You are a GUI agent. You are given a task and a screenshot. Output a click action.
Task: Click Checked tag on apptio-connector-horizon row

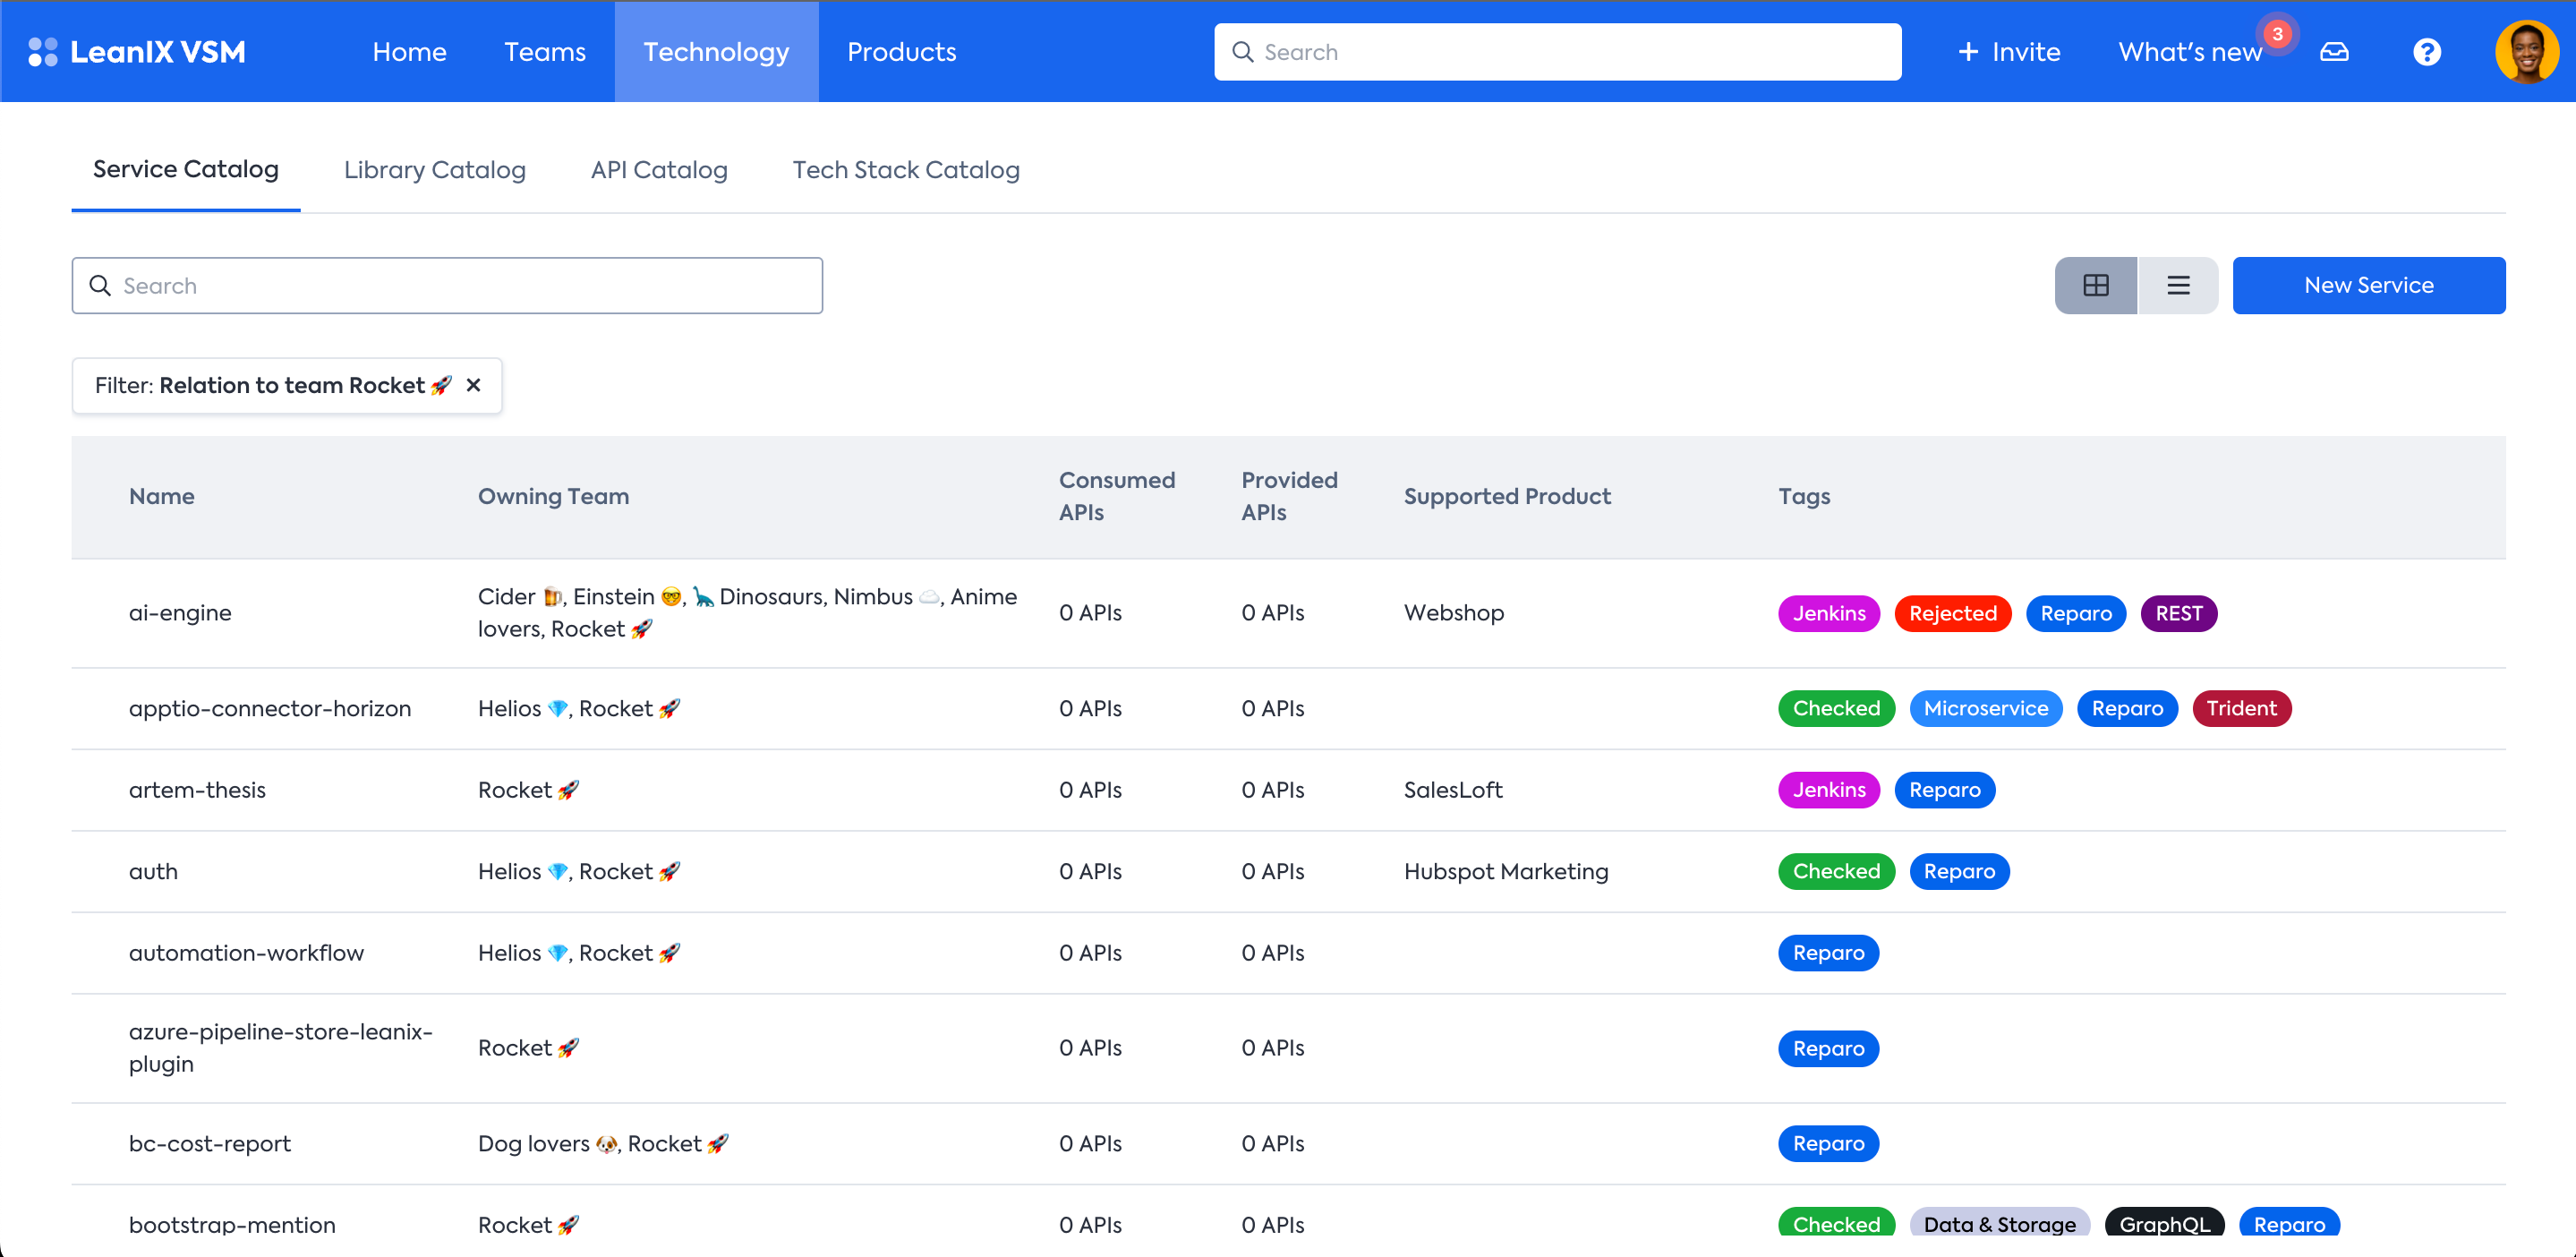1836,709
